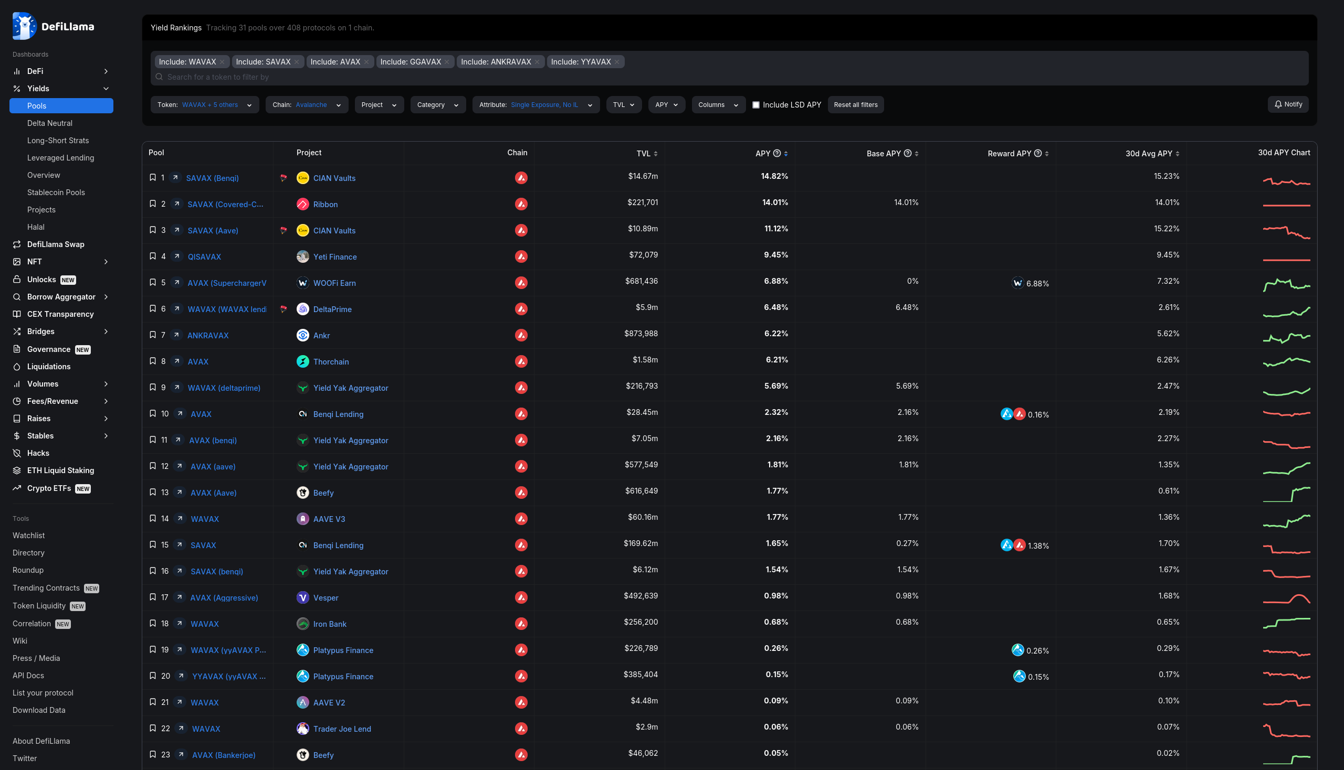The height and width of the screenshot is (770, 1344).
Task: Bookmark the YYAVAX pool row 20
Action: (x=152, y=676)
